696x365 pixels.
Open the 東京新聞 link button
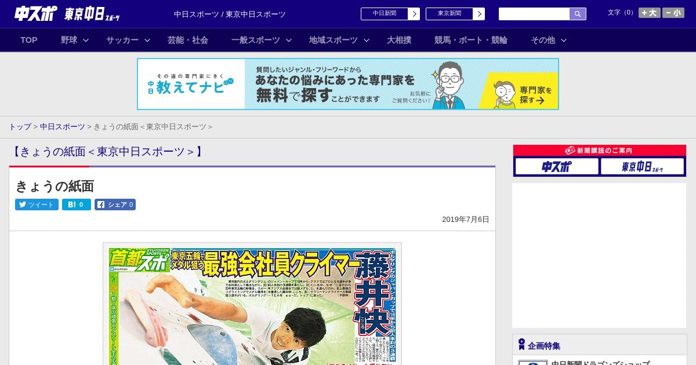tap(449, 14)
